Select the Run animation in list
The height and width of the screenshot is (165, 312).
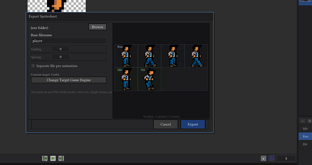click(305, 137)
